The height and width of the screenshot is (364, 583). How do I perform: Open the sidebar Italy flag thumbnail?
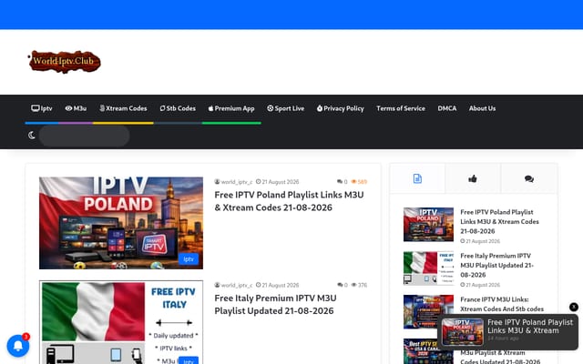(428, 268)
